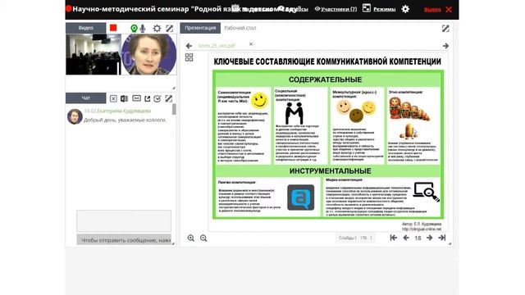Click the red X exit icon

tap(449, 9)
